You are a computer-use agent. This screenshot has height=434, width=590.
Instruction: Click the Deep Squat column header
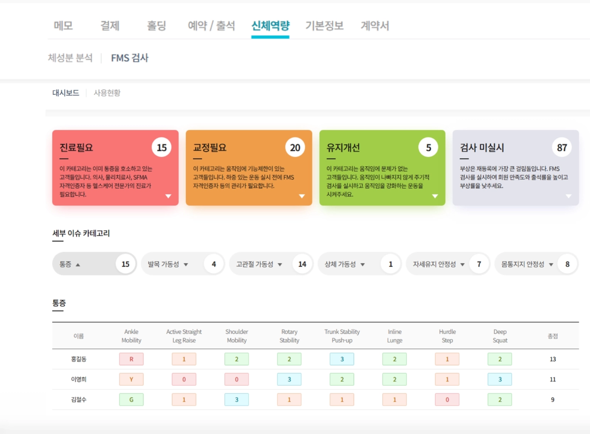500,336
